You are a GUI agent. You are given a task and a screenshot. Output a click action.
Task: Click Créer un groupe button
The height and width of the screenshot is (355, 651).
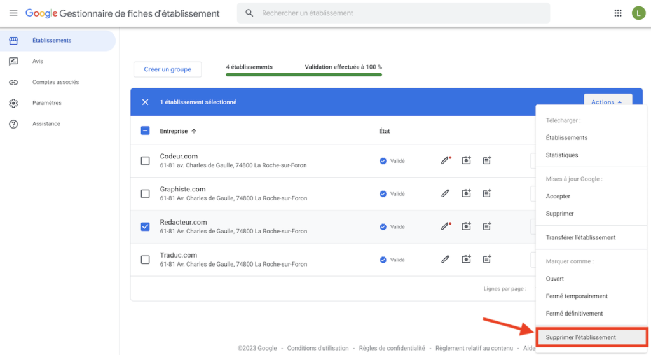(x=167, y=69)
